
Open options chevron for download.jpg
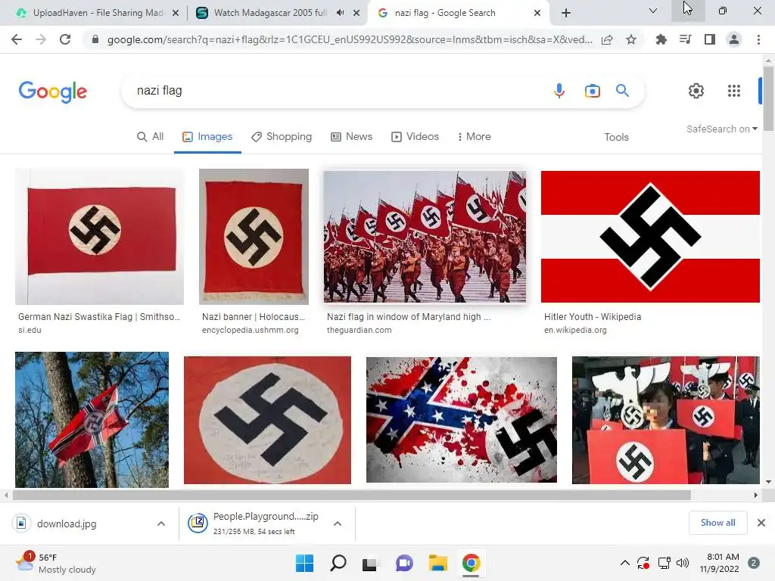(x=161, y=524)
